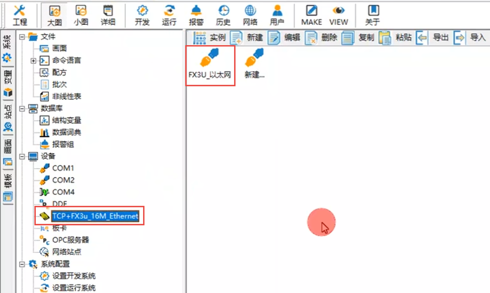
Task: Open the 历史 history configuration
Action: coord(223,15)
